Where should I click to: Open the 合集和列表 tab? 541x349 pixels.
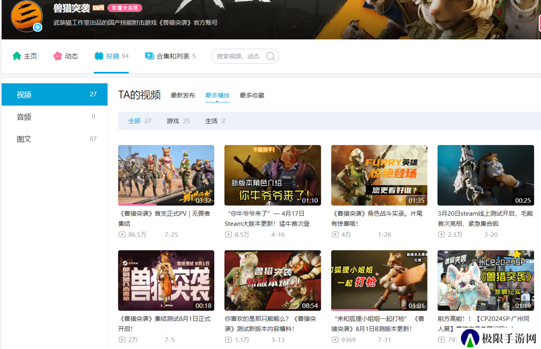pyautogui.click(x=170, y=56)
